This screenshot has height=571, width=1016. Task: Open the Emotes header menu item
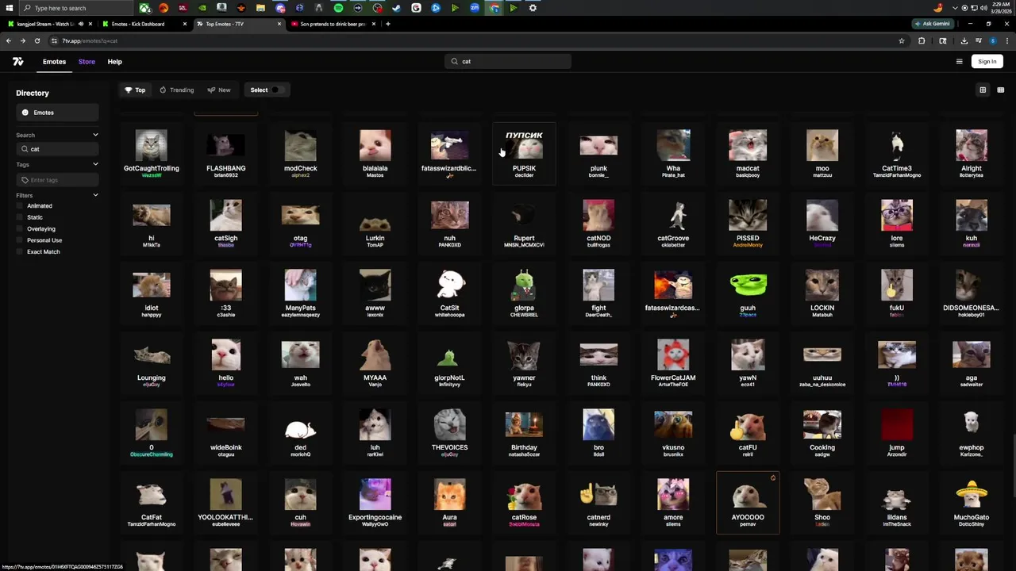click(54, 61)
